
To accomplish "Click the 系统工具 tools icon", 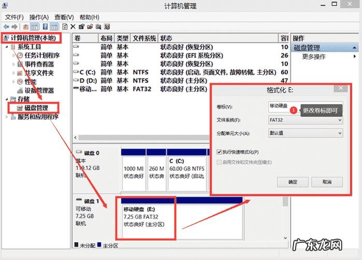I will click(13, 47).
